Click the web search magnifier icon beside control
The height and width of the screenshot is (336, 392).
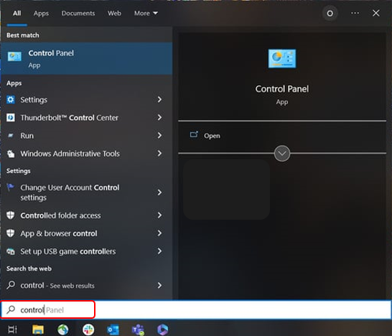11,285
